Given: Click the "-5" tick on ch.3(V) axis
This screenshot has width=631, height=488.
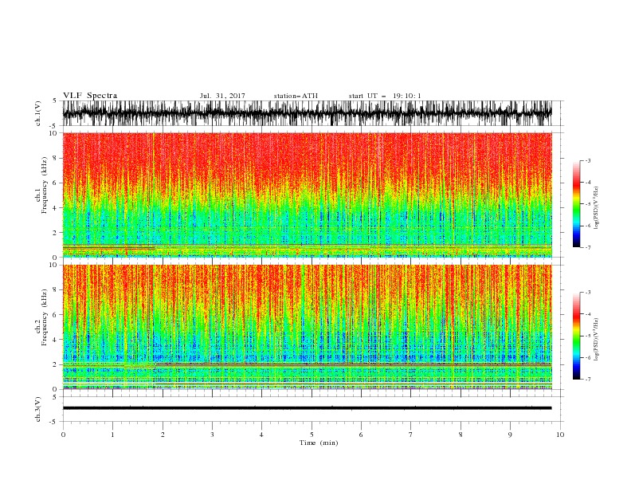Looking at the screenshot, I should click(53, 422).
